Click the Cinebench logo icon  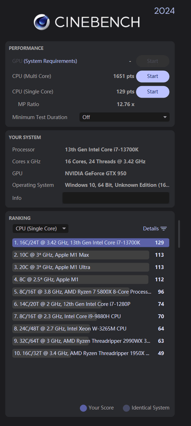click(42, 22)
